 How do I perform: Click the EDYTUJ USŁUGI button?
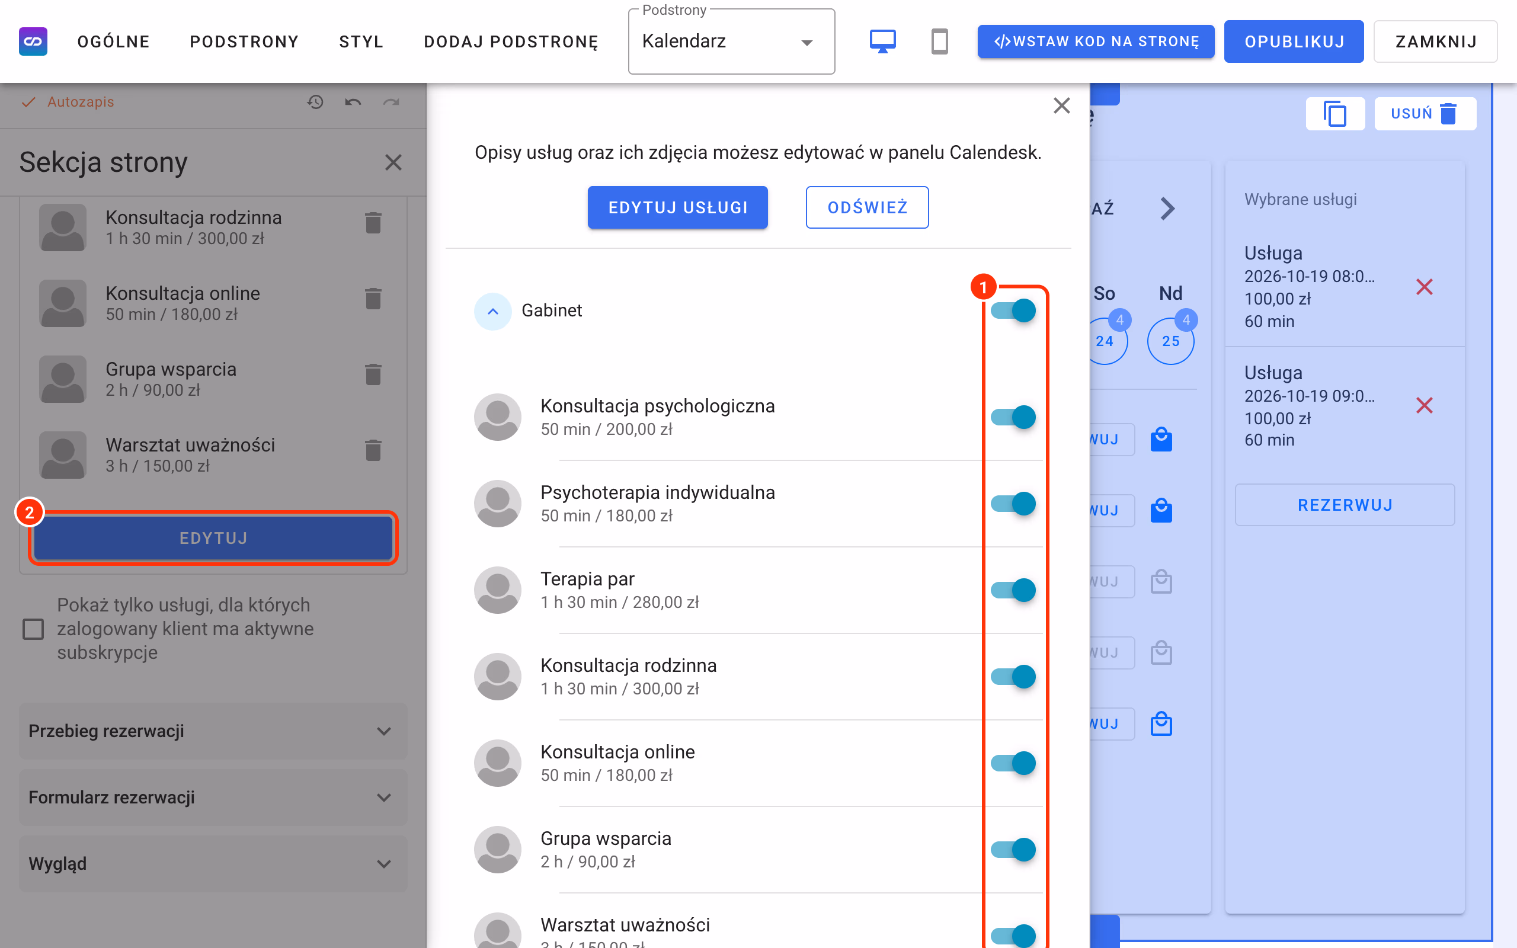click(x=678, y=207)
